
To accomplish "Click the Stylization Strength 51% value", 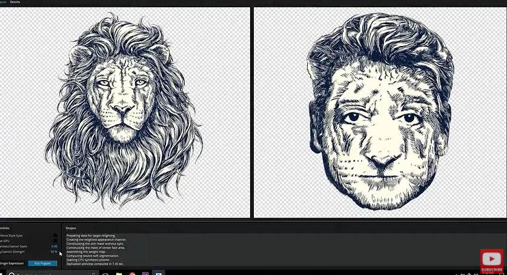I will tap(54, 252).
